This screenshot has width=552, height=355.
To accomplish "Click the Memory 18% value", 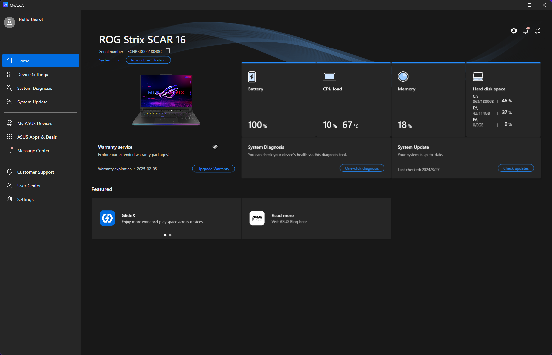I will point(405,125).
